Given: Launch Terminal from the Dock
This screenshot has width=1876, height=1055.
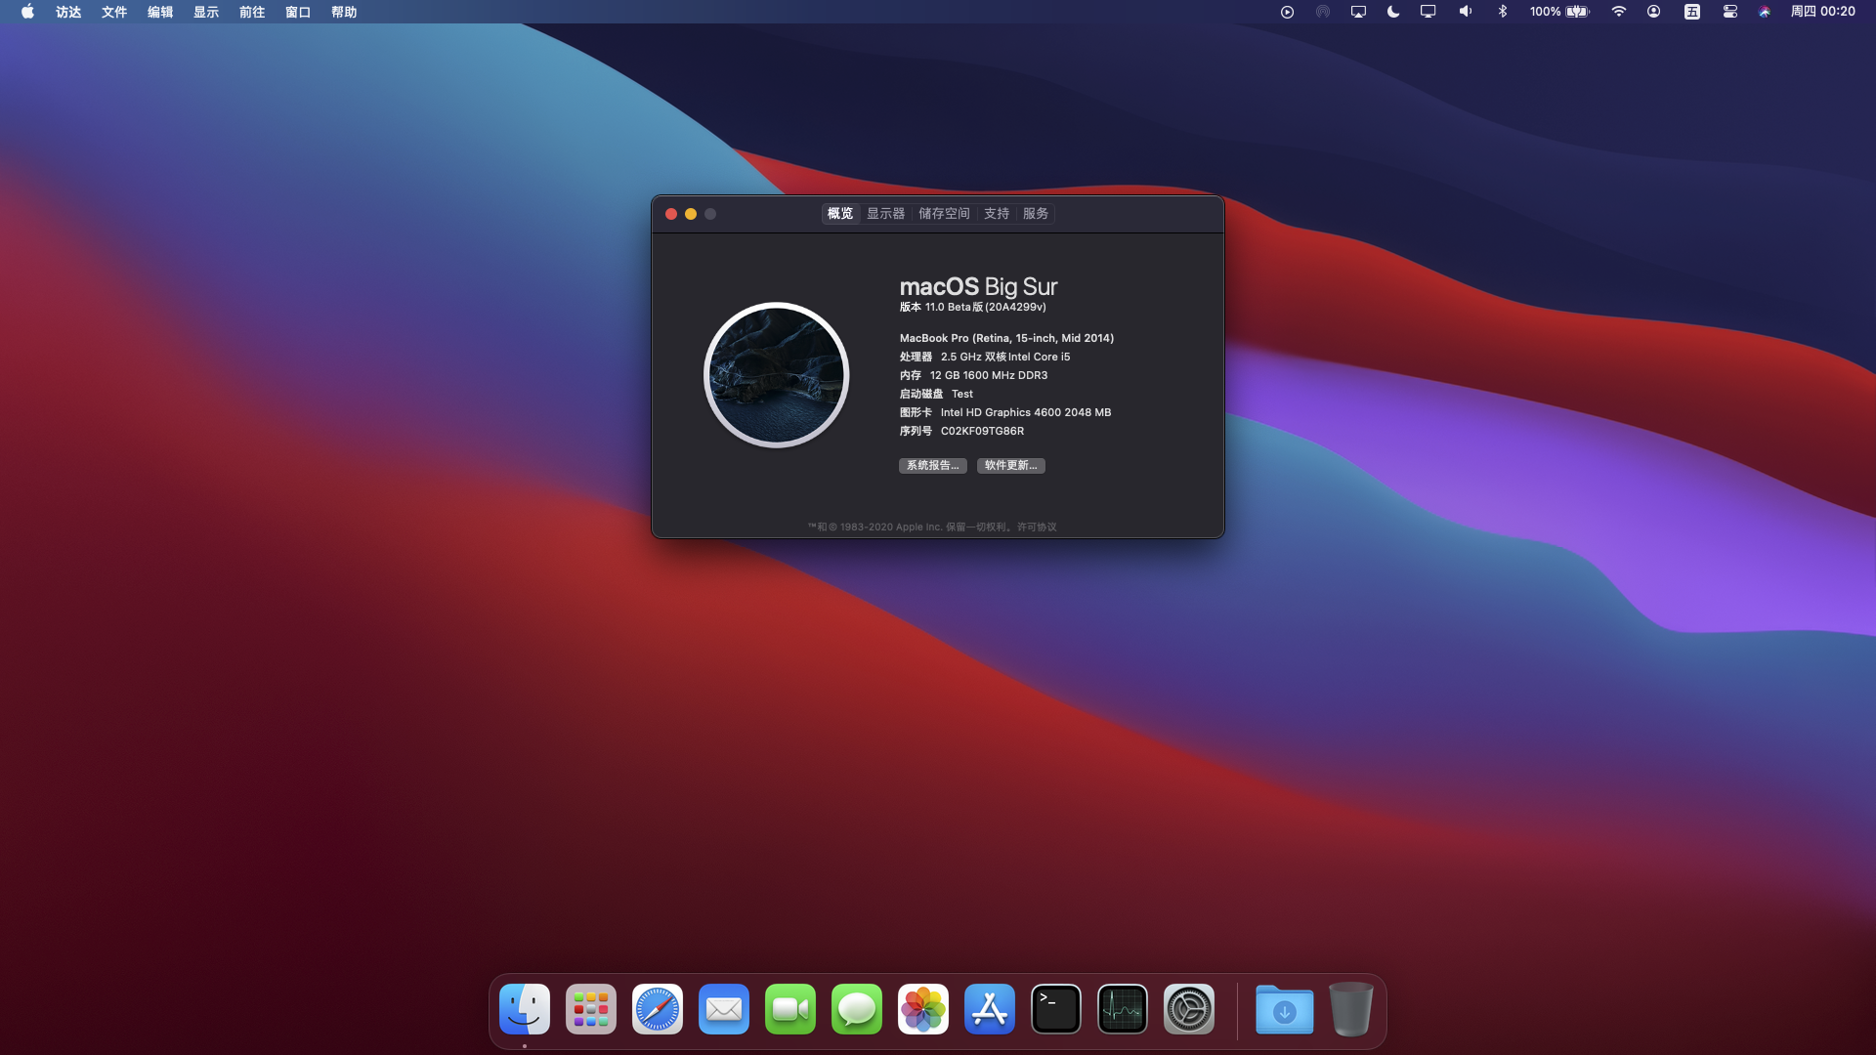Looking at the screenshot, I should (x=1056, y=1009).
